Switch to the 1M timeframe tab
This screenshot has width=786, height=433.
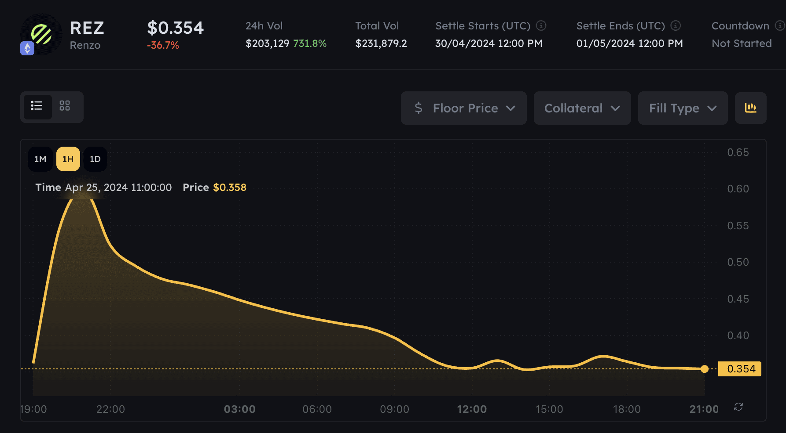point(40,159)
